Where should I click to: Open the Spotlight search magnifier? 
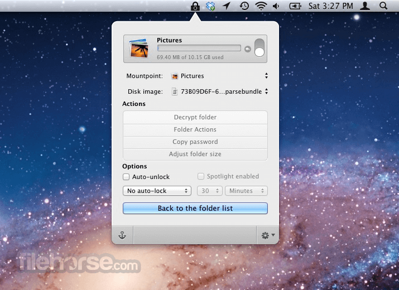[383, 6]
